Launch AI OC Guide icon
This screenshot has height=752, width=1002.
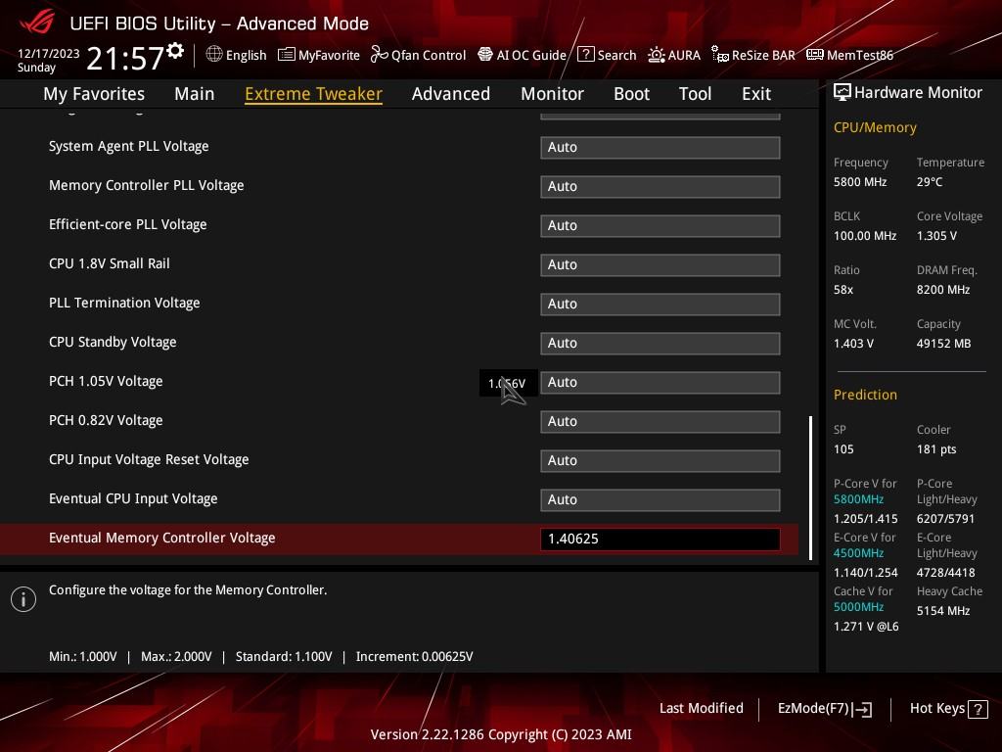pos(485,55)
